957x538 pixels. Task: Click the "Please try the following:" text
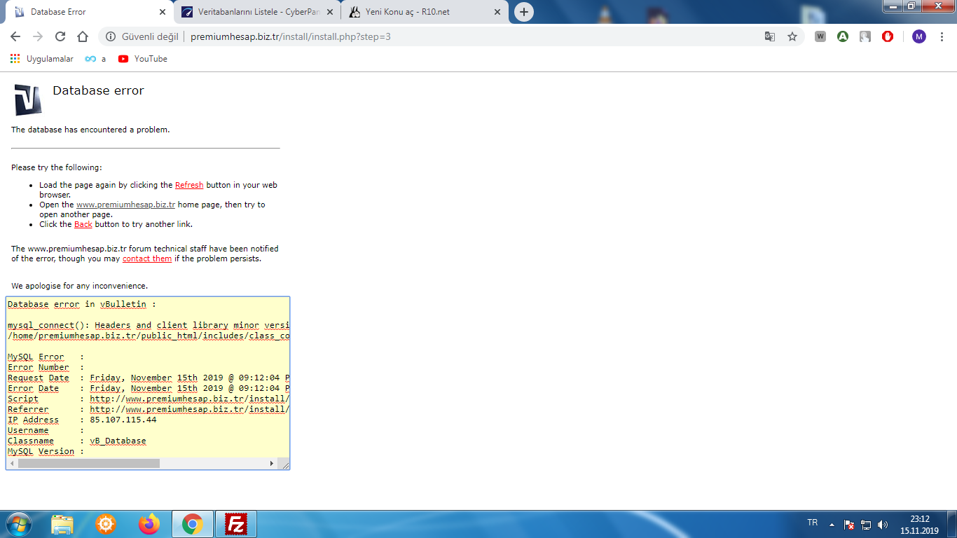[56, 167]
